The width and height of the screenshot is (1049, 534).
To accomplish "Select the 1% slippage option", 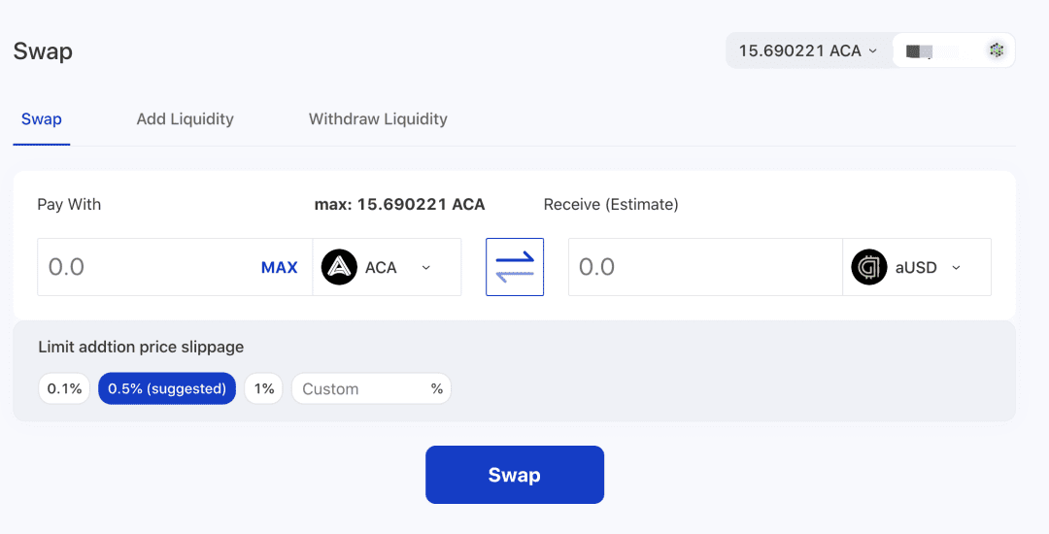I will [x=264, y=388].
